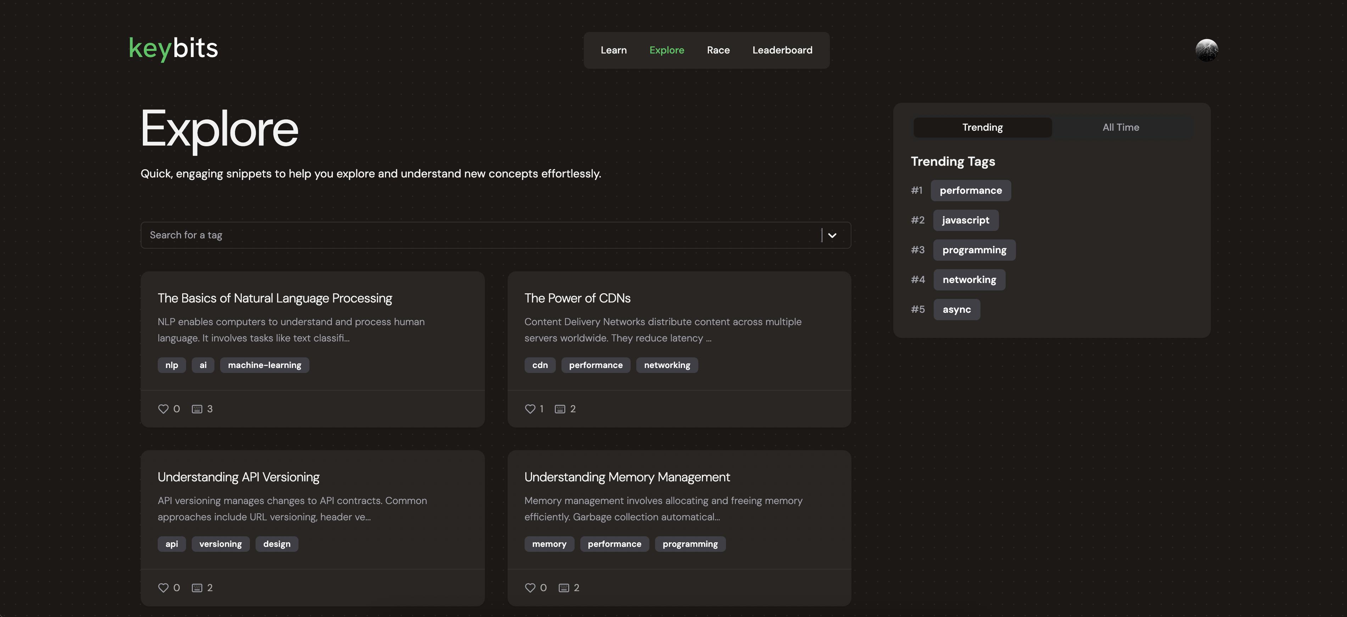The width and height of the screenshot is (1347, 617).
Task: Like Understanding API Versioning heart icon
Action: tap(163, 588)
